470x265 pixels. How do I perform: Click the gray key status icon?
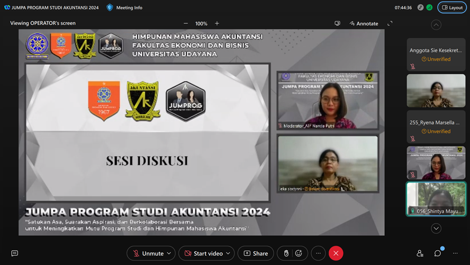420,7
